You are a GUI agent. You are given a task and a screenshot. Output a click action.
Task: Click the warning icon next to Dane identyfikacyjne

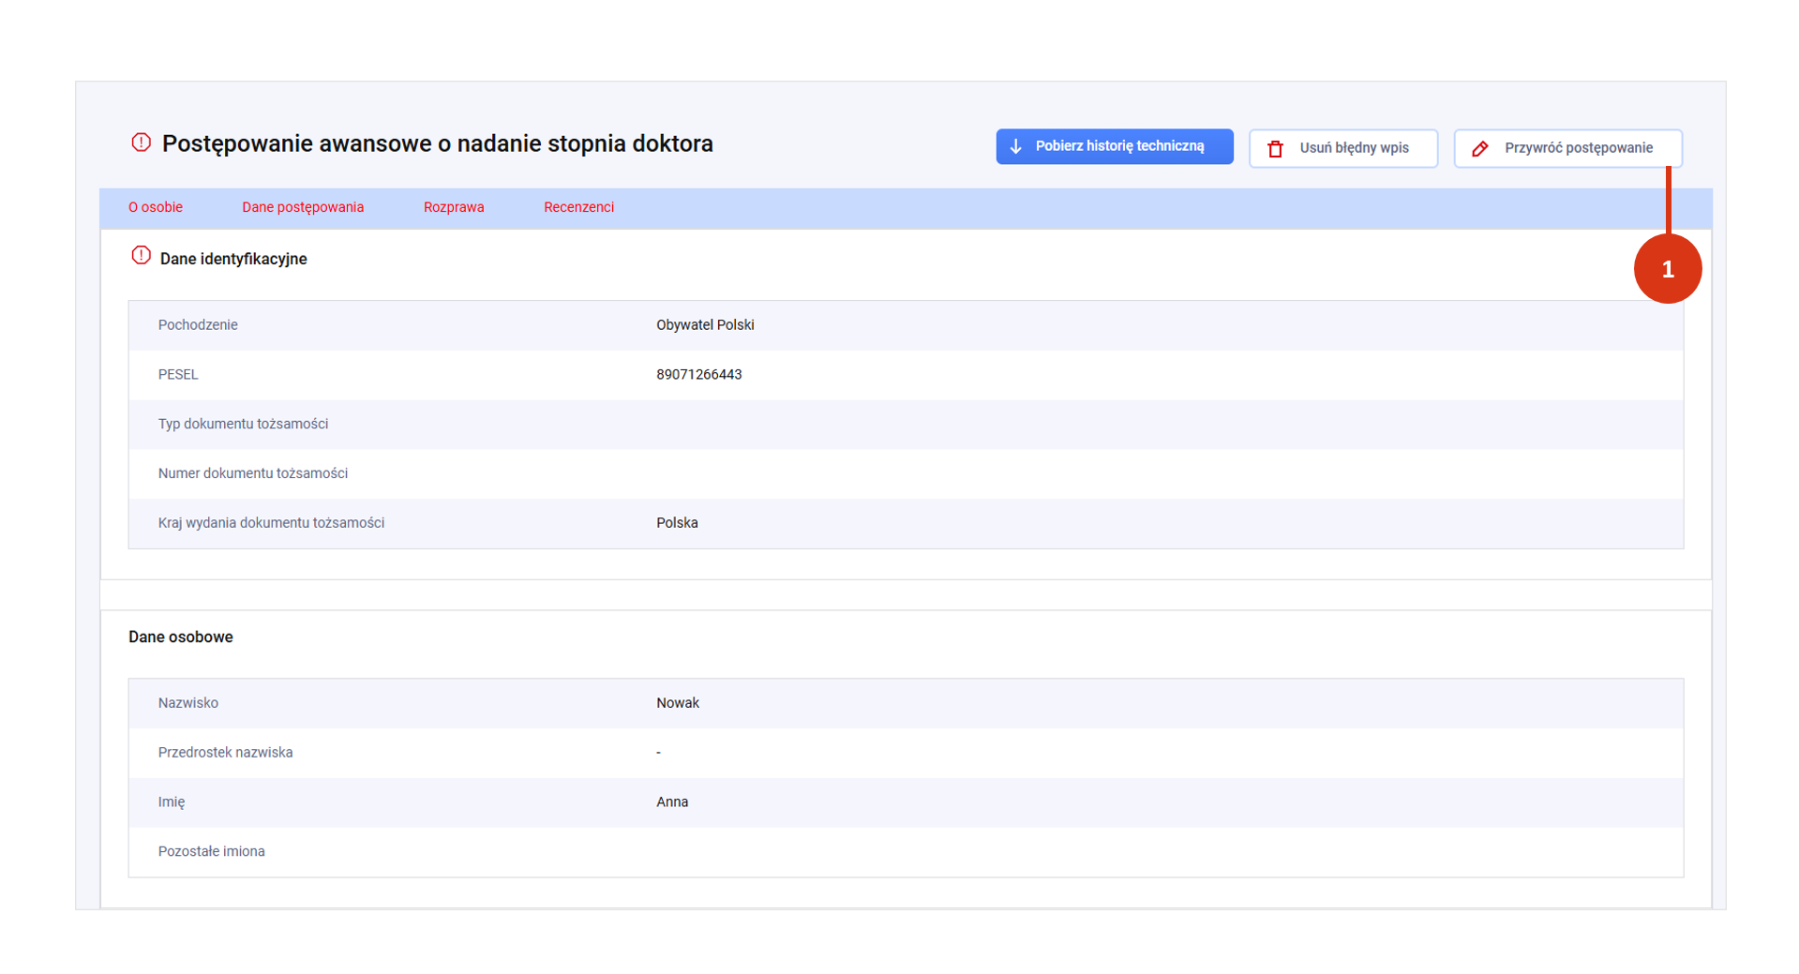point(141,256)
